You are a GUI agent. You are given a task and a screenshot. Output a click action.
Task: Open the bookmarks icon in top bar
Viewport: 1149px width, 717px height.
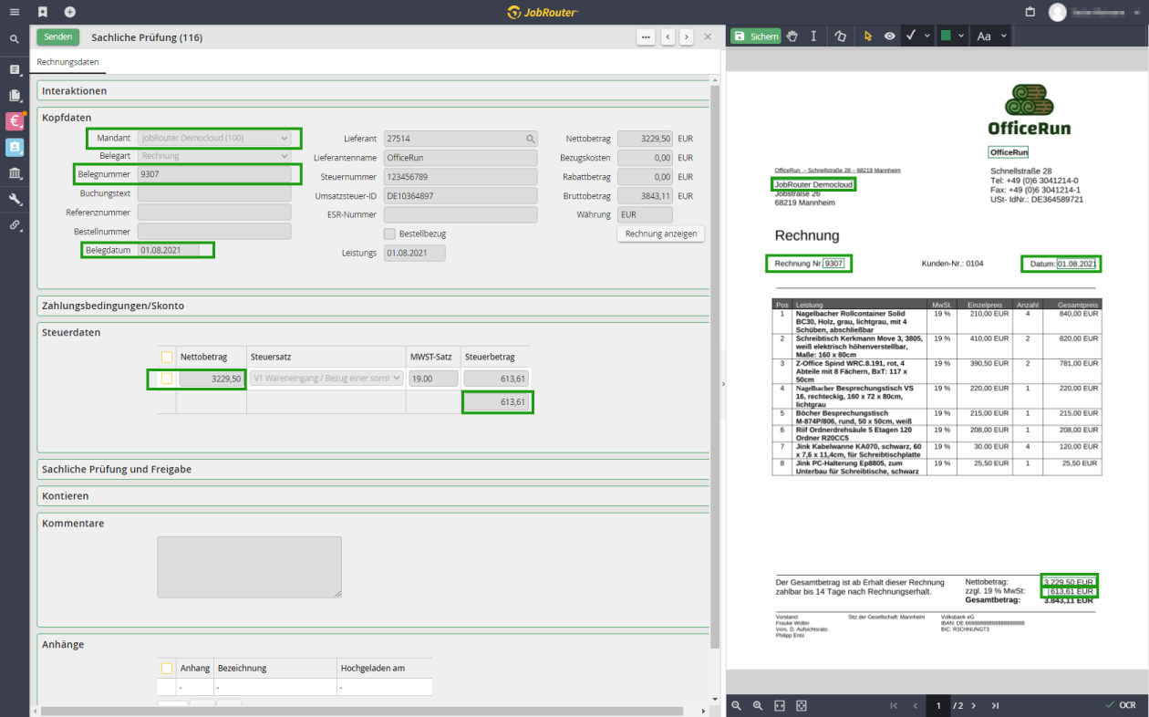(x=43, y=12)
